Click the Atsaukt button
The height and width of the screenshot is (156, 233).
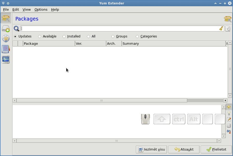coord(184,149)
